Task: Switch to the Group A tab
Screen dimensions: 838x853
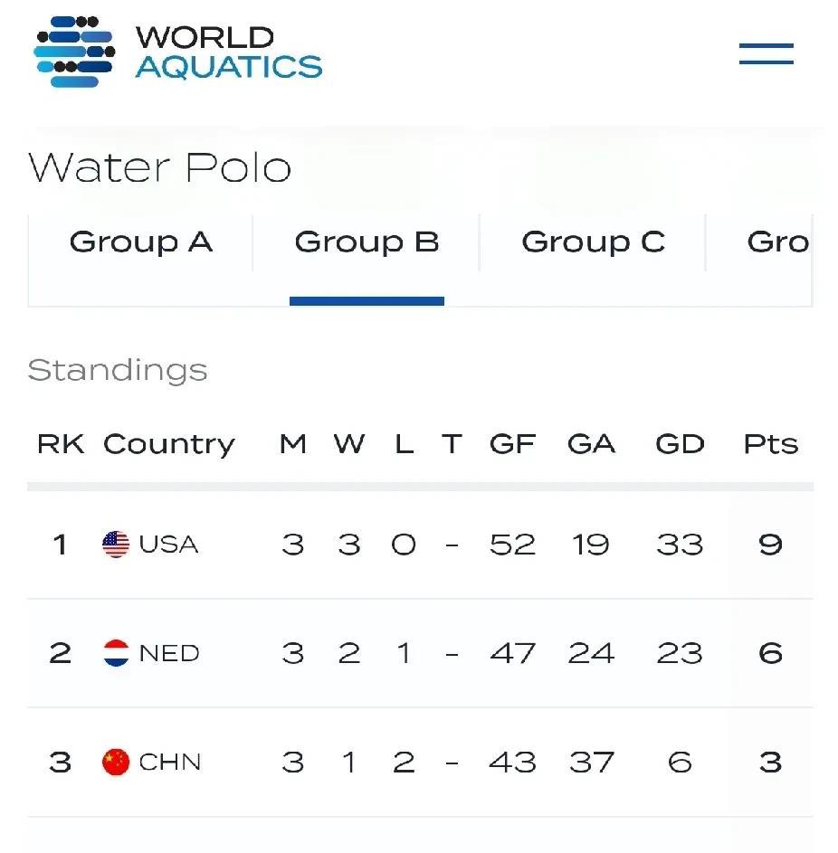Action: pos(140,242)
